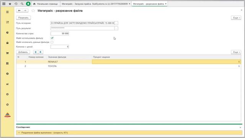Click the Номер колонки column header
This screenshot has width=245, height=138.
[37, 57]
